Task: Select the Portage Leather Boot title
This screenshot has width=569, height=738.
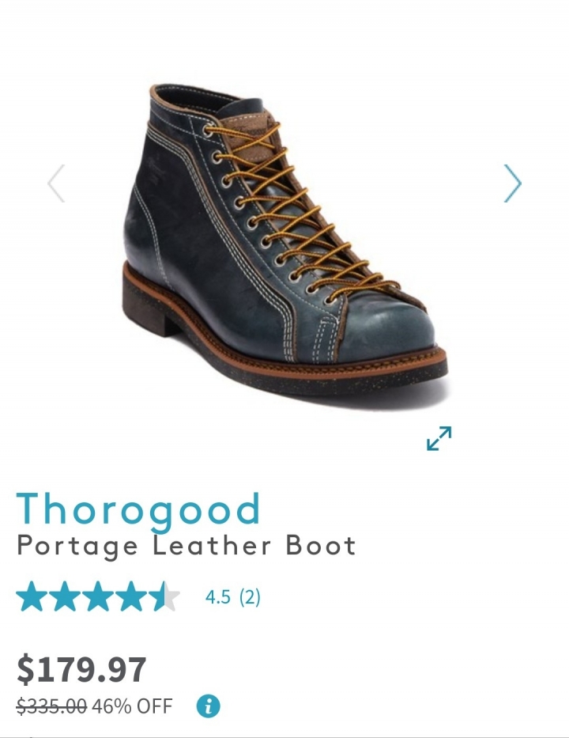Action: click(187, 547)
